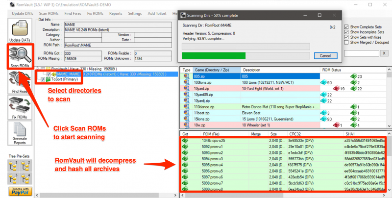
Task: Click the empty upper progress bar in dialog
Action: pos(246,47)
